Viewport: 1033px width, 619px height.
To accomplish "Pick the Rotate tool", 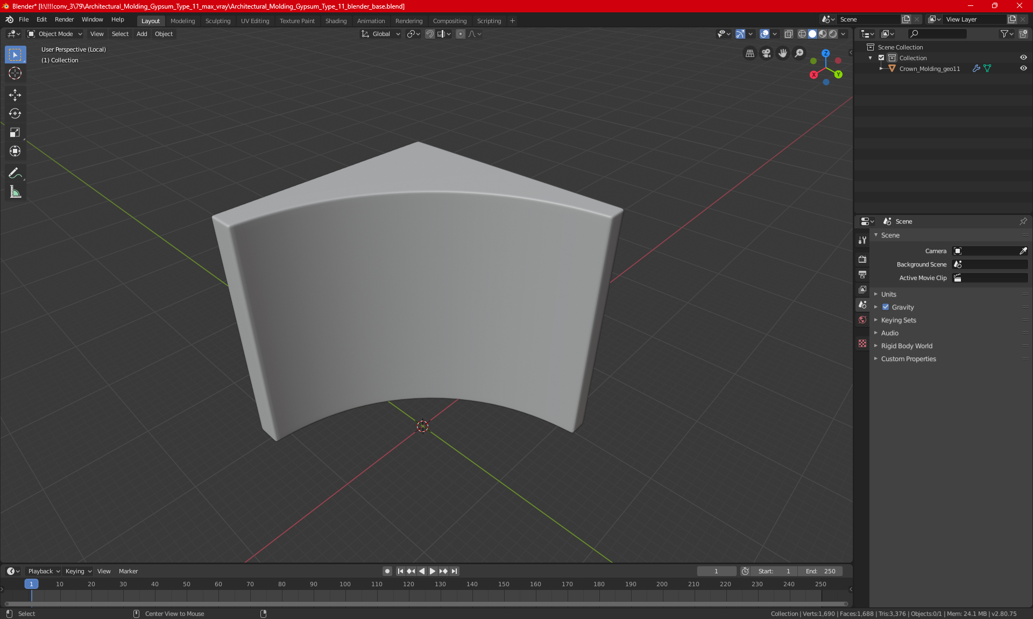I will click(15, 113).
